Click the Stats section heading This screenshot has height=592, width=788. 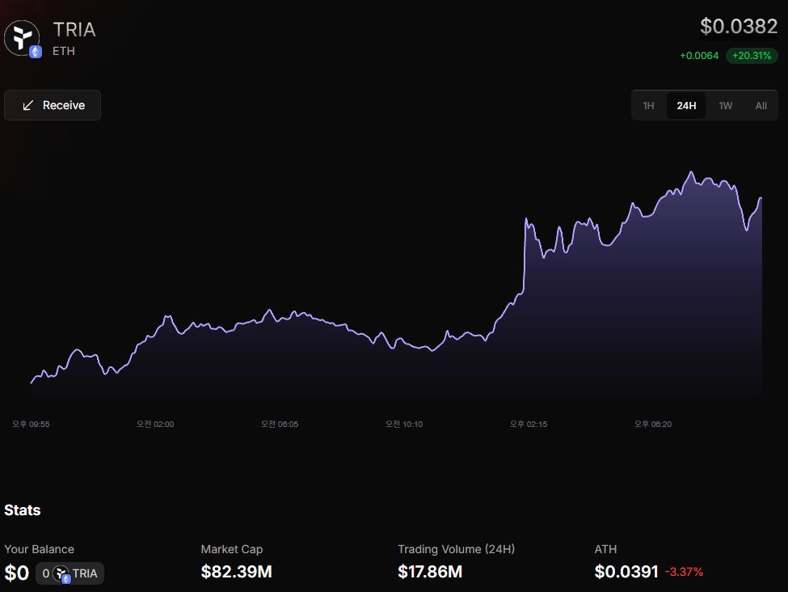22,510
